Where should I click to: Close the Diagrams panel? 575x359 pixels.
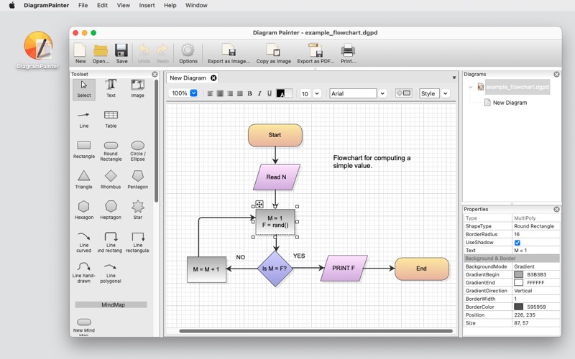coord(556,75)
